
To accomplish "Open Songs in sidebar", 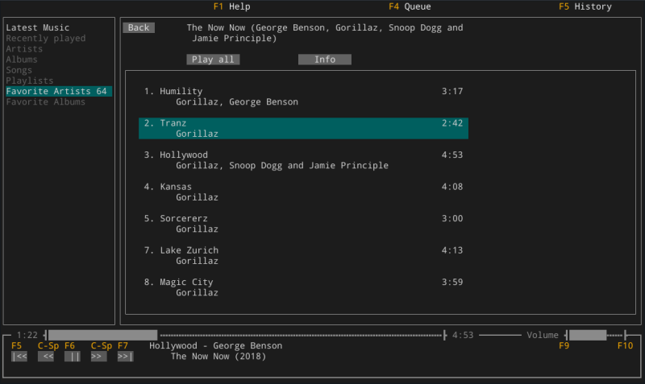I will click(19, 70).
